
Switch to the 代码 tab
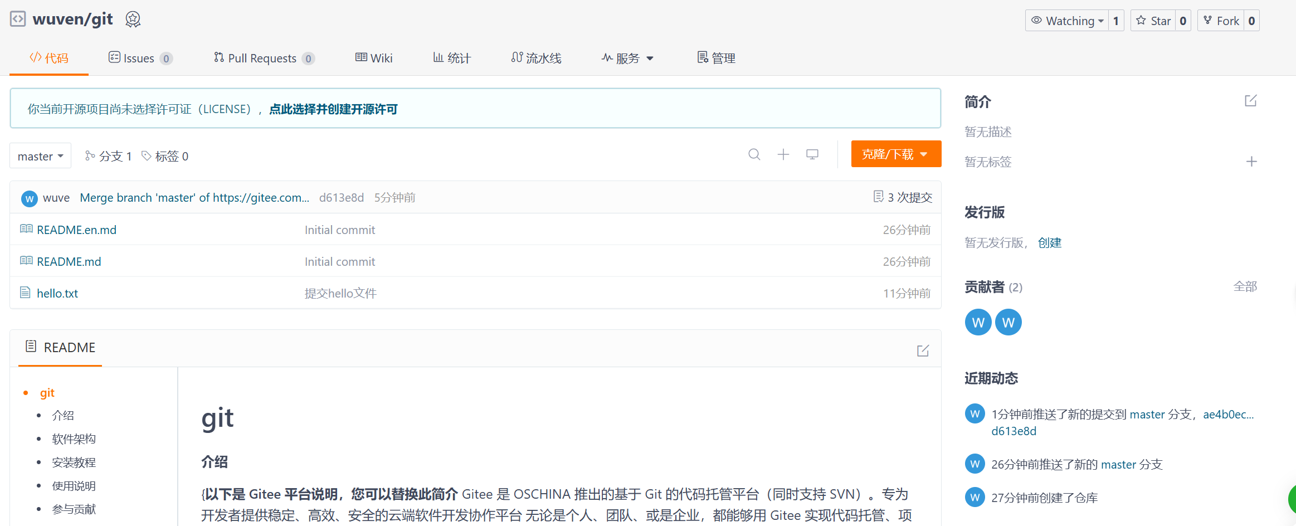tap(49, 58)
